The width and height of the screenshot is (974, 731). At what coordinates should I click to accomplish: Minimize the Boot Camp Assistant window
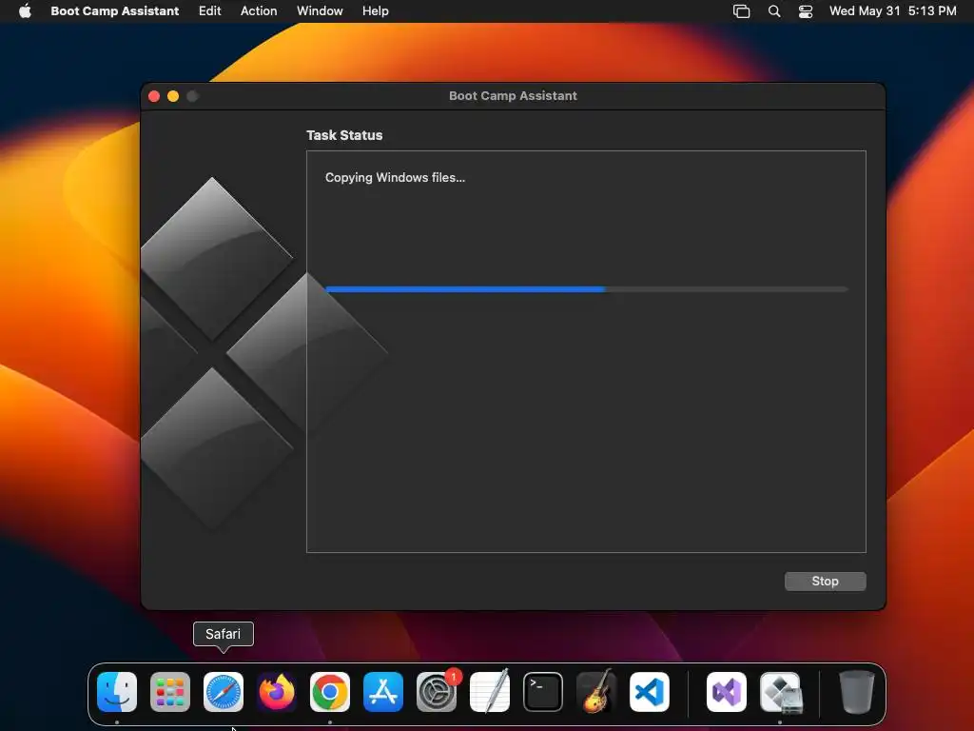[173, 96]
